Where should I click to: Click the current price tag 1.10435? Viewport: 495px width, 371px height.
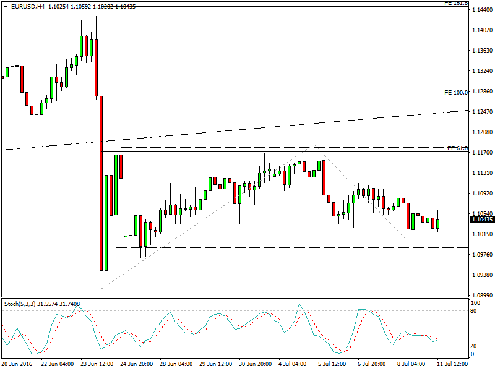point(482,220)
